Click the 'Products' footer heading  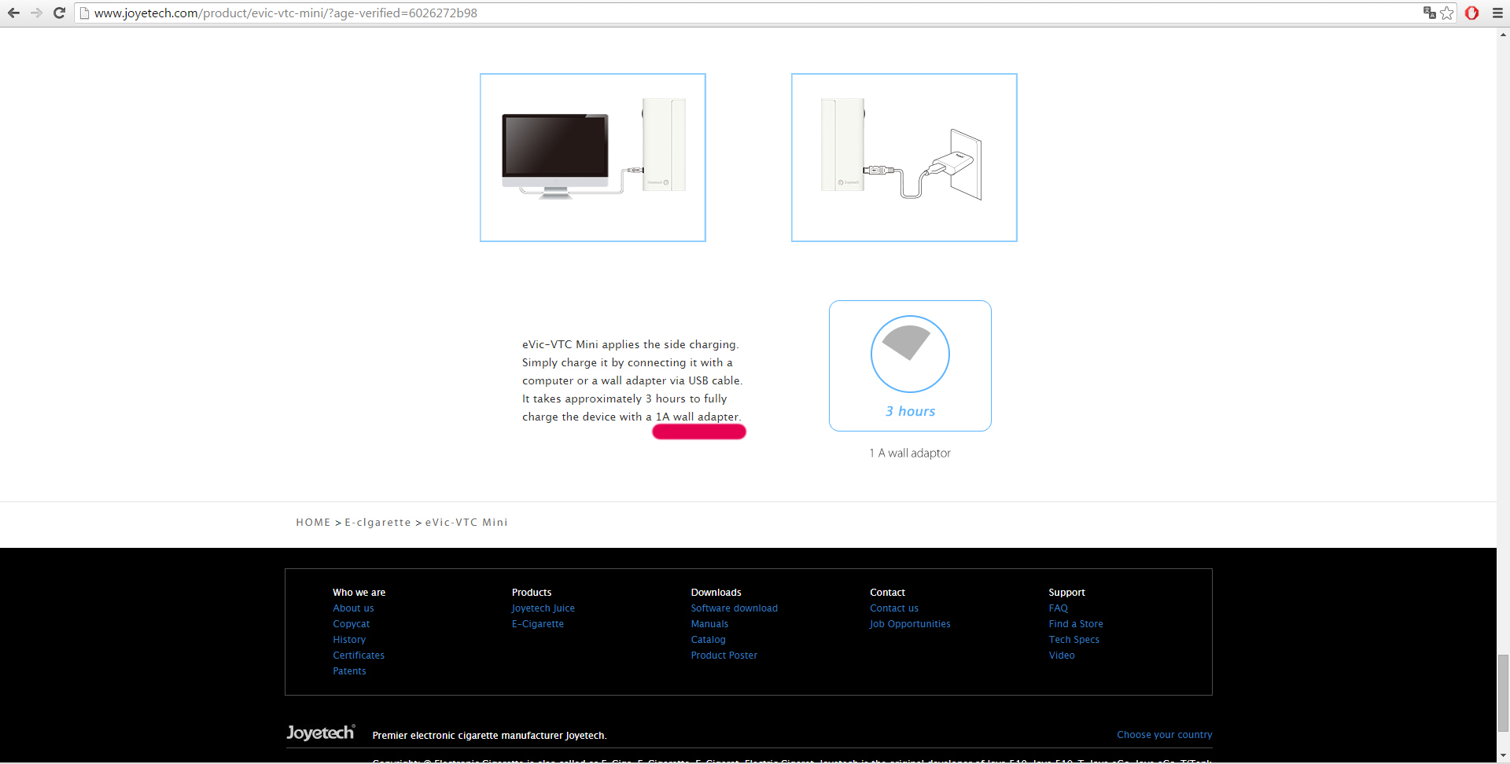coord(532,593)
